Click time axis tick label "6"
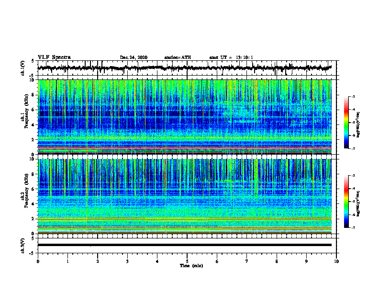Screen dimensions: 379x293 217,261
